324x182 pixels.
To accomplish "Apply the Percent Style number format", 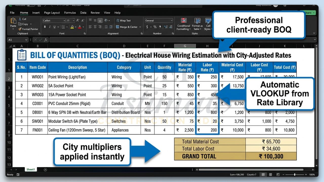I will click(x=155, y=27).
